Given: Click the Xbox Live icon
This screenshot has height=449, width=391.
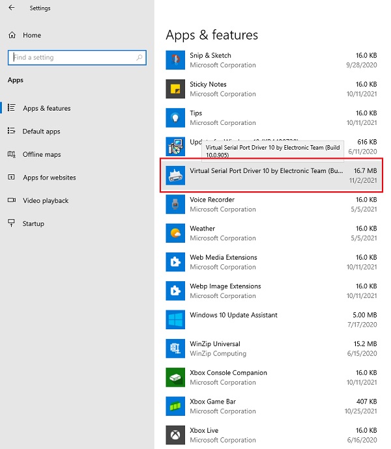Looking at the screenshot, I should (175, 435).
